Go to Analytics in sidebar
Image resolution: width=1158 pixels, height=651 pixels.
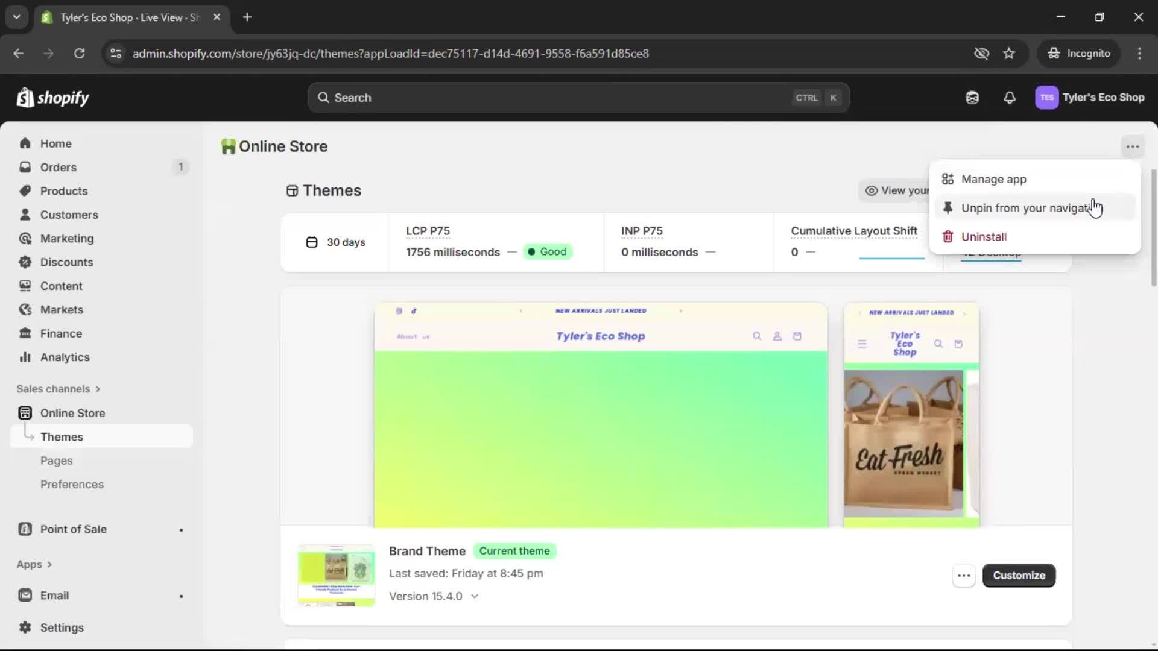tap(65, 357)
